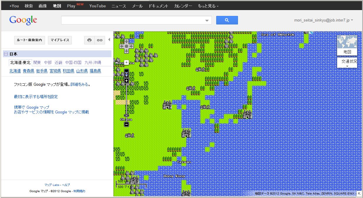The image size is (363, 198).
Task: Open マップ Labs footer link
Action: point(52,185)
